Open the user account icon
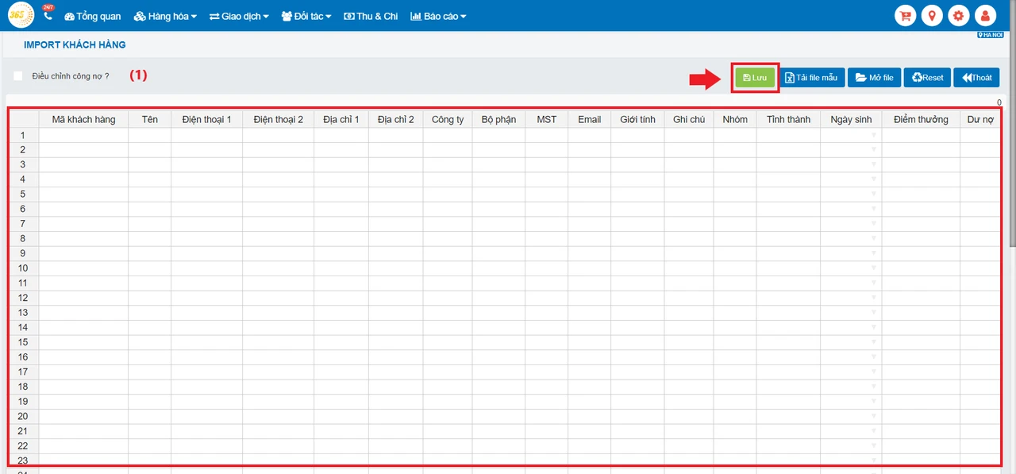Screen dimensions: 1016x474 [985, 16]
